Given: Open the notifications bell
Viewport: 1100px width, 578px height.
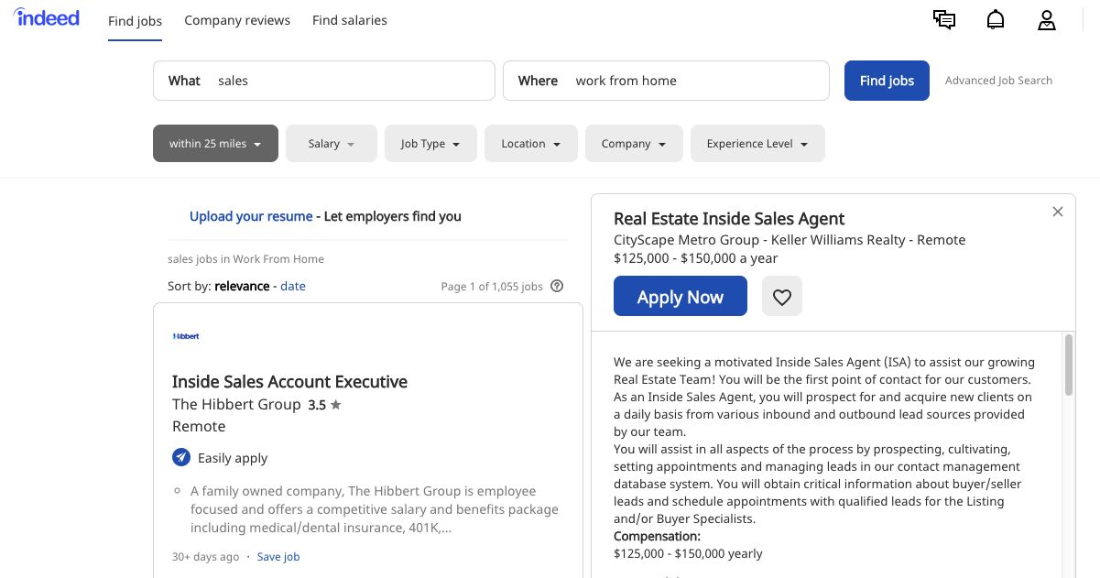Looking at the screenshot, I should 996,19.
